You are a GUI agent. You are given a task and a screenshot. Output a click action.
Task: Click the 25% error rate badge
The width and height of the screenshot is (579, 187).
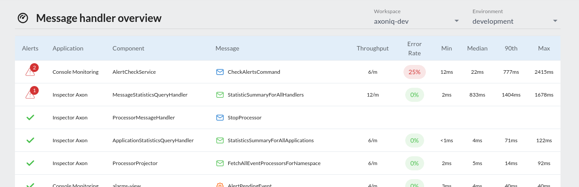pos(414,72)
